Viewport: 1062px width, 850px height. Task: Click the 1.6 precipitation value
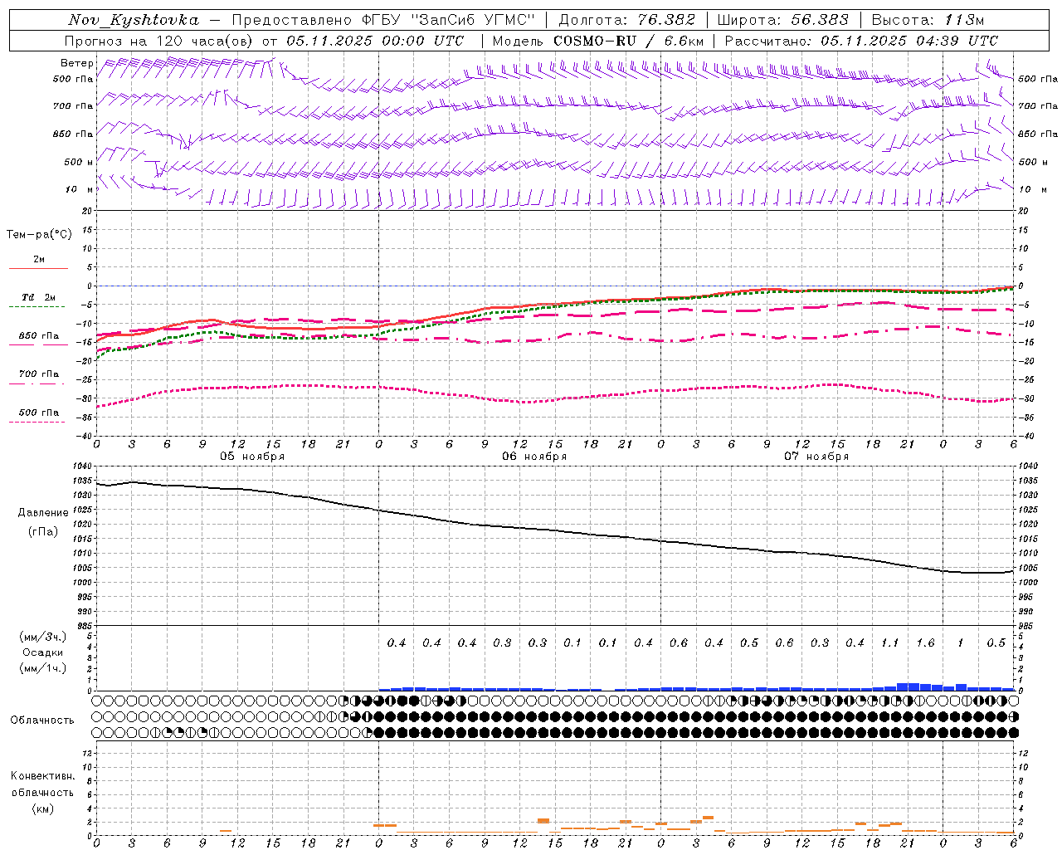point(925,642)
